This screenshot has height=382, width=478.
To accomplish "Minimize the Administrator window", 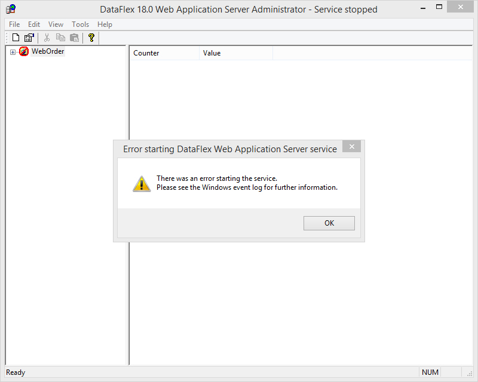I will (423, 8).
